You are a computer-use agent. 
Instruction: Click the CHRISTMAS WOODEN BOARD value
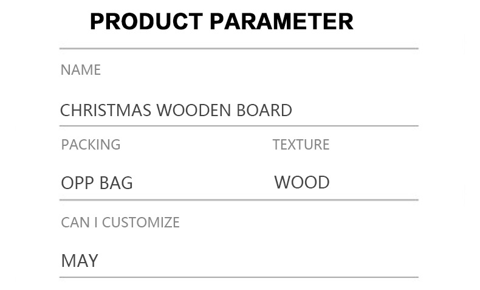point(176,111)
